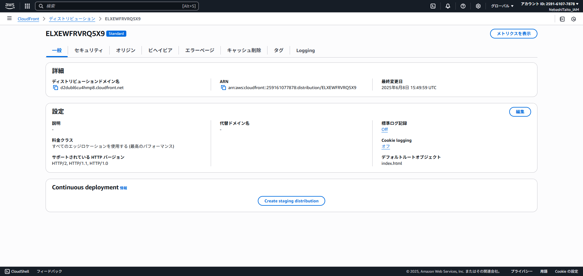Click Create staging distribution button
The height and width of the screenshot is (276, 583).
(291, 201)
